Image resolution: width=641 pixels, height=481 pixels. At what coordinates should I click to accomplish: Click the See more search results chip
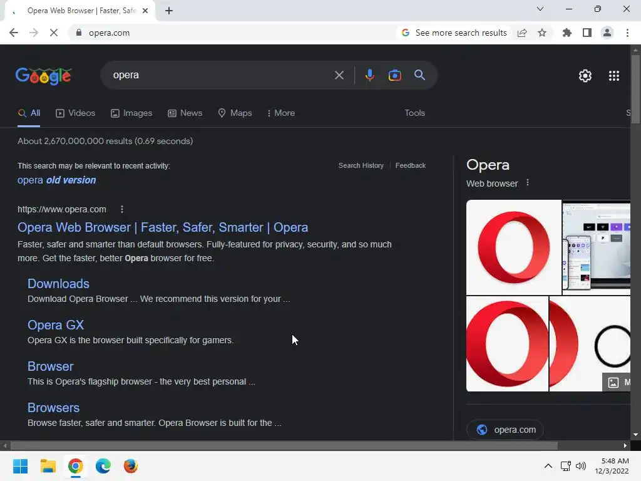click(x=454, y=33)
